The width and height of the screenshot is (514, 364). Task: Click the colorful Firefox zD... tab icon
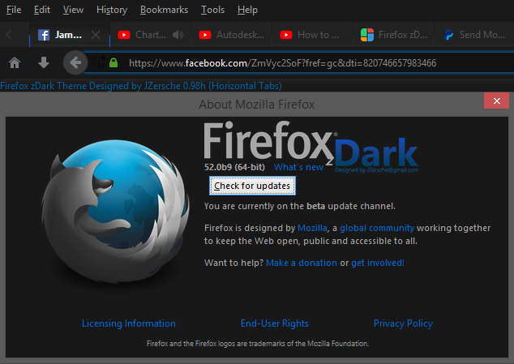coord(367,35)
